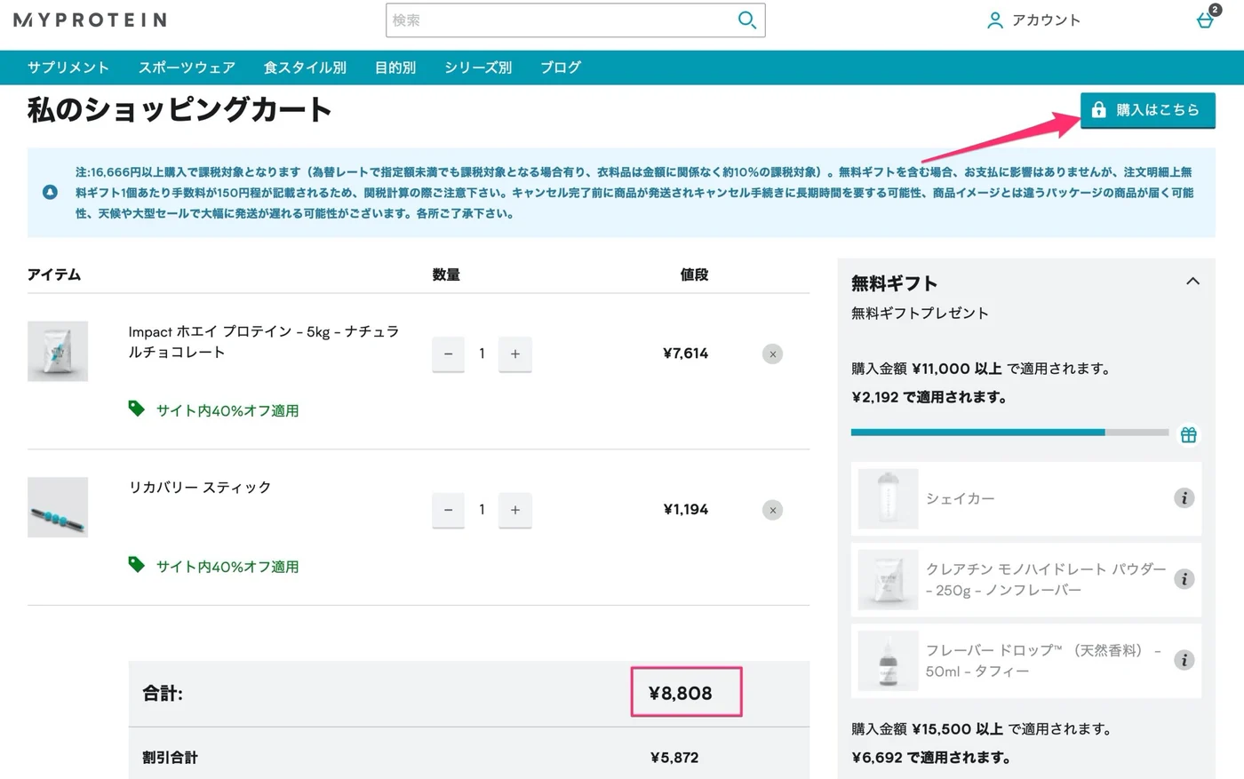1244x779 pixels.
Task: Click the 合計 amount ¥8,808
Action: pos(681,693)
